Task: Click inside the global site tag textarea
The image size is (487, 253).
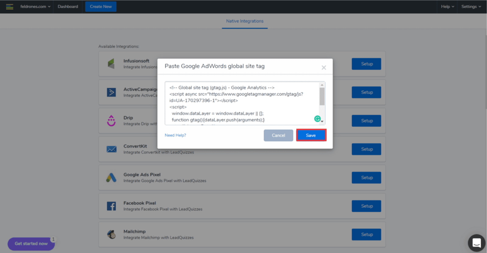Action: pyautogui.click(x=242, y=103)
